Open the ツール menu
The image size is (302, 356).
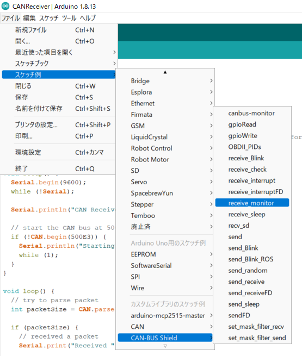click(x=69, y=18)
